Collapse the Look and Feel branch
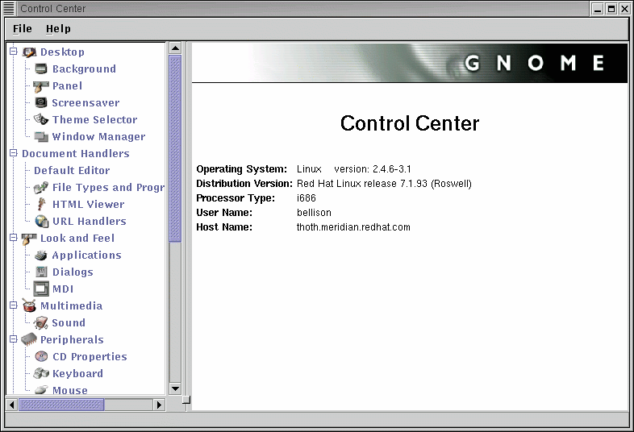This screenshot has height=432, width=634. tap(13, 239)
